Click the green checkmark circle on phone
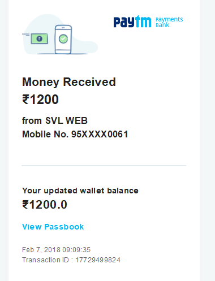215x281 pixels. click(x=63, y=39)
